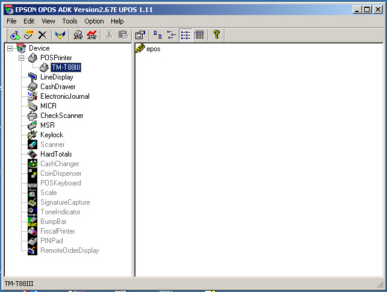
Task: Open the Tools menu
Action: click(70, 21)
